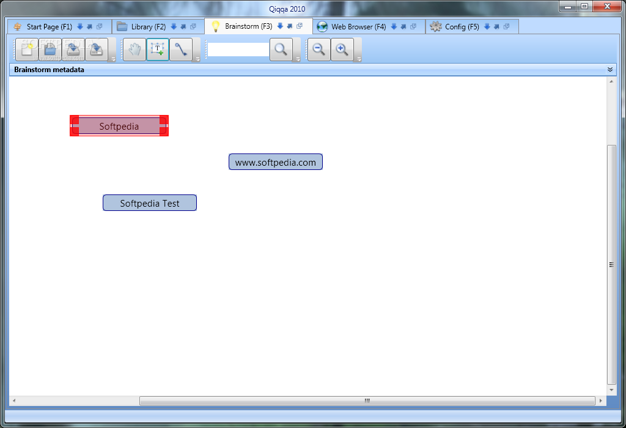Open overflow arrow of drawing tools group

coord(197,59)
